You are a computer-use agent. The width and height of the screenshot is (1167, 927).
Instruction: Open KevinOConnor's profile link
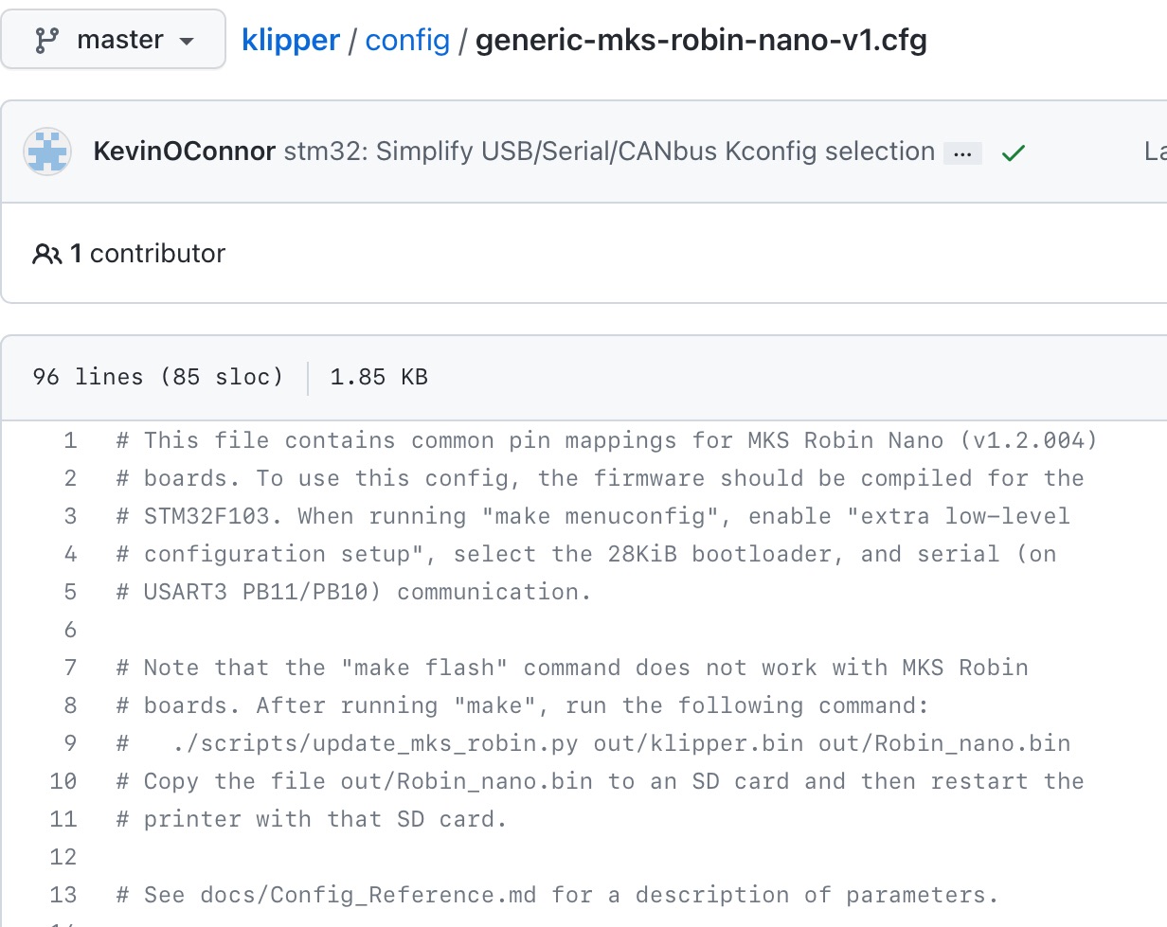tap(185, 152)
